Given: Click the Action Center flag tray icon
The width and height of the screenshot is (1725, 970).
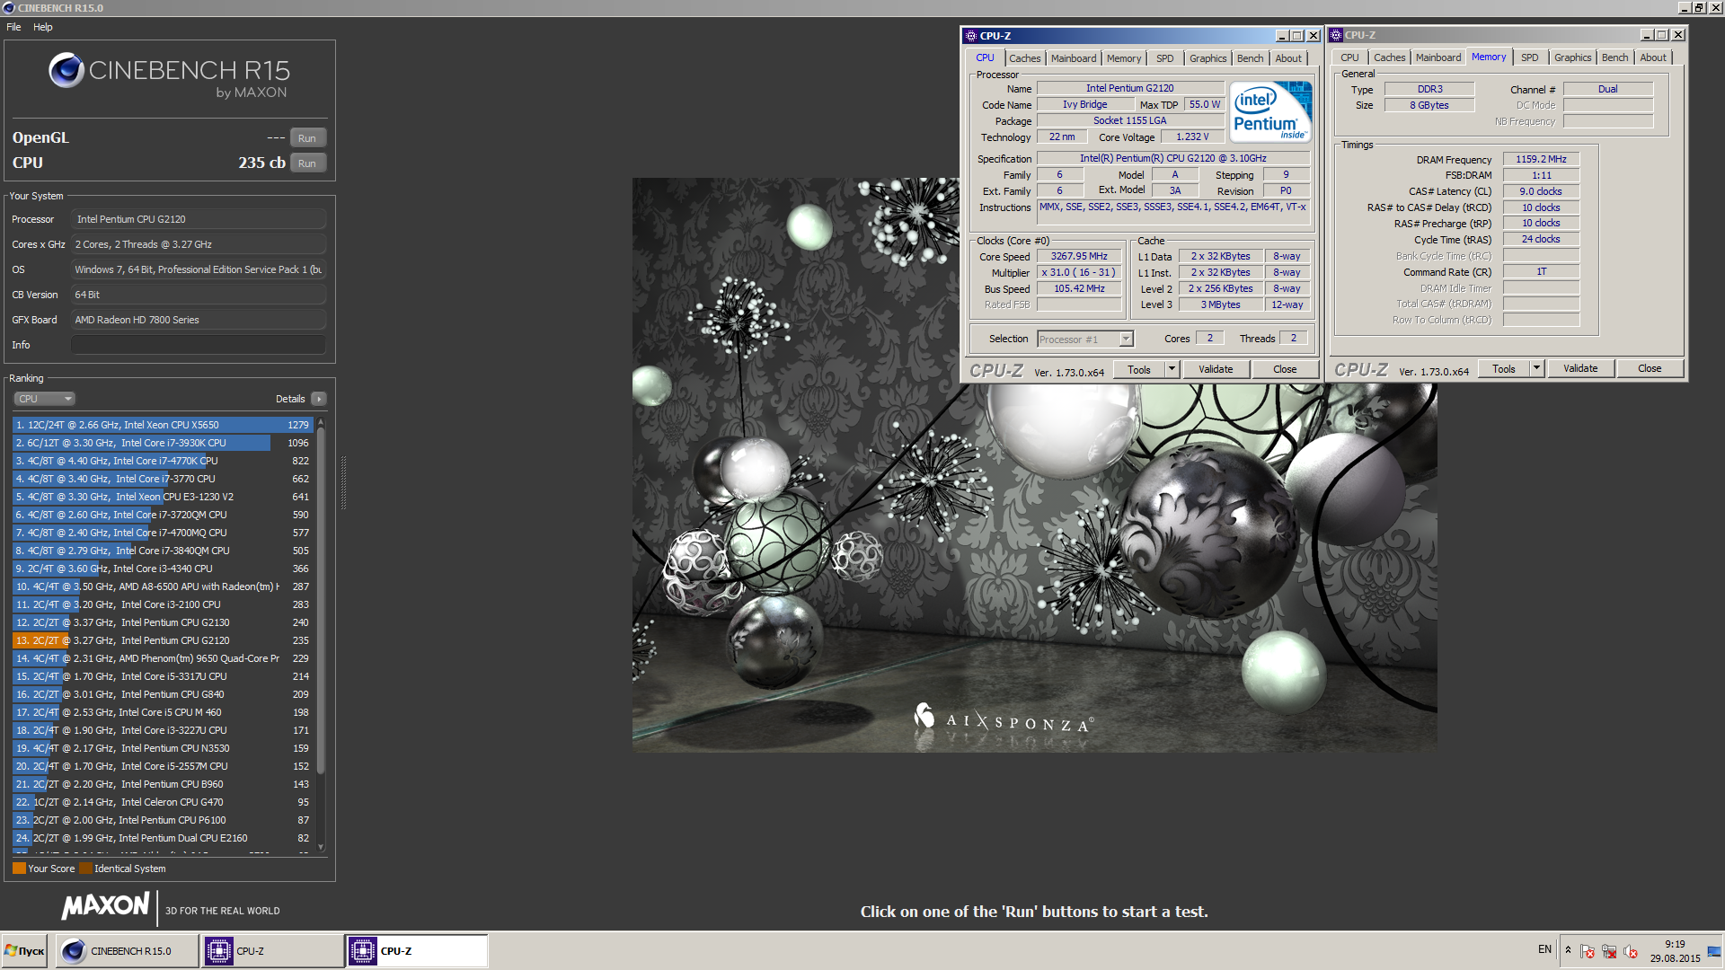Looking at the screenshot, I should pos(1588,952).
